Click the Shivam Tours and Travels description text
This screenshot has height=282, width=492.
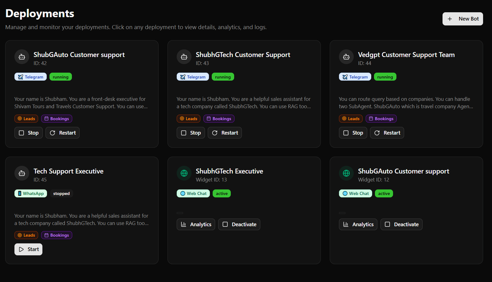click(81, 103)
